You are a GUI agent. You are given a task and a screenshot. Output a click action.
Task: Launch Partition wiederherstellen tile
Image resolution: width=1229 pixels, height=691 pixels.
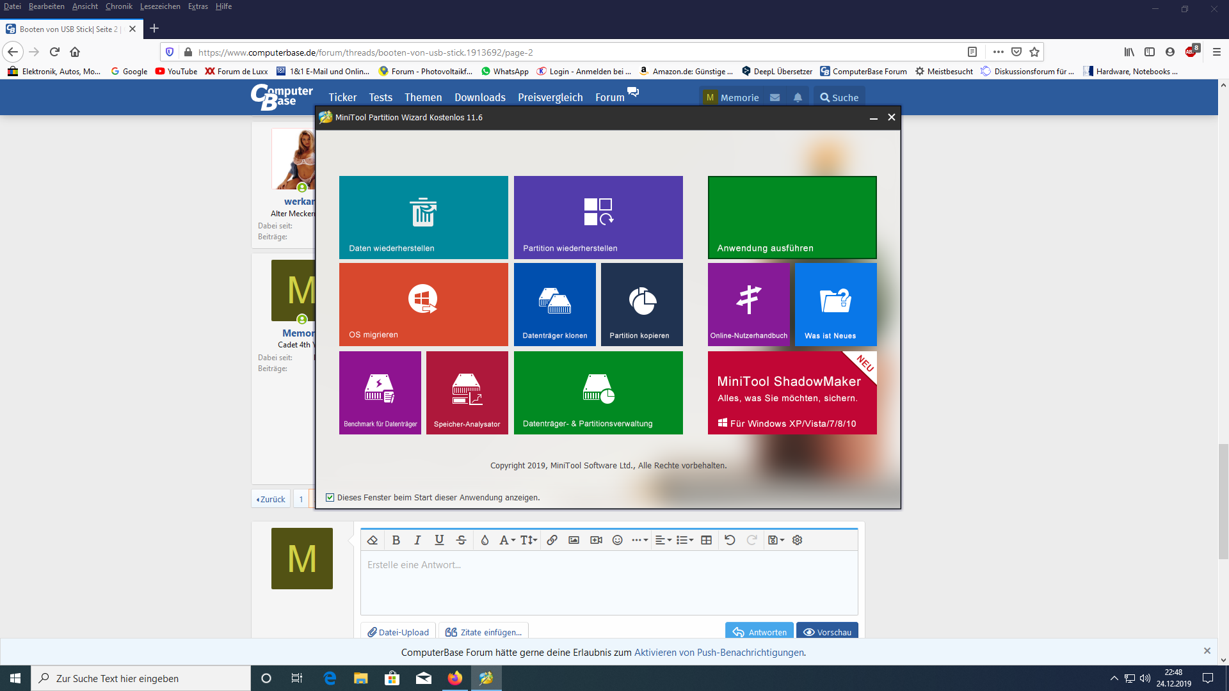pyautogui.click(x=598, y=218)
